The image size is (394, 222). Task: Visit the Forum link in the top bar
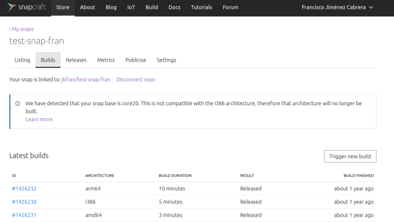pyautogui.click(x=230, y=8)
